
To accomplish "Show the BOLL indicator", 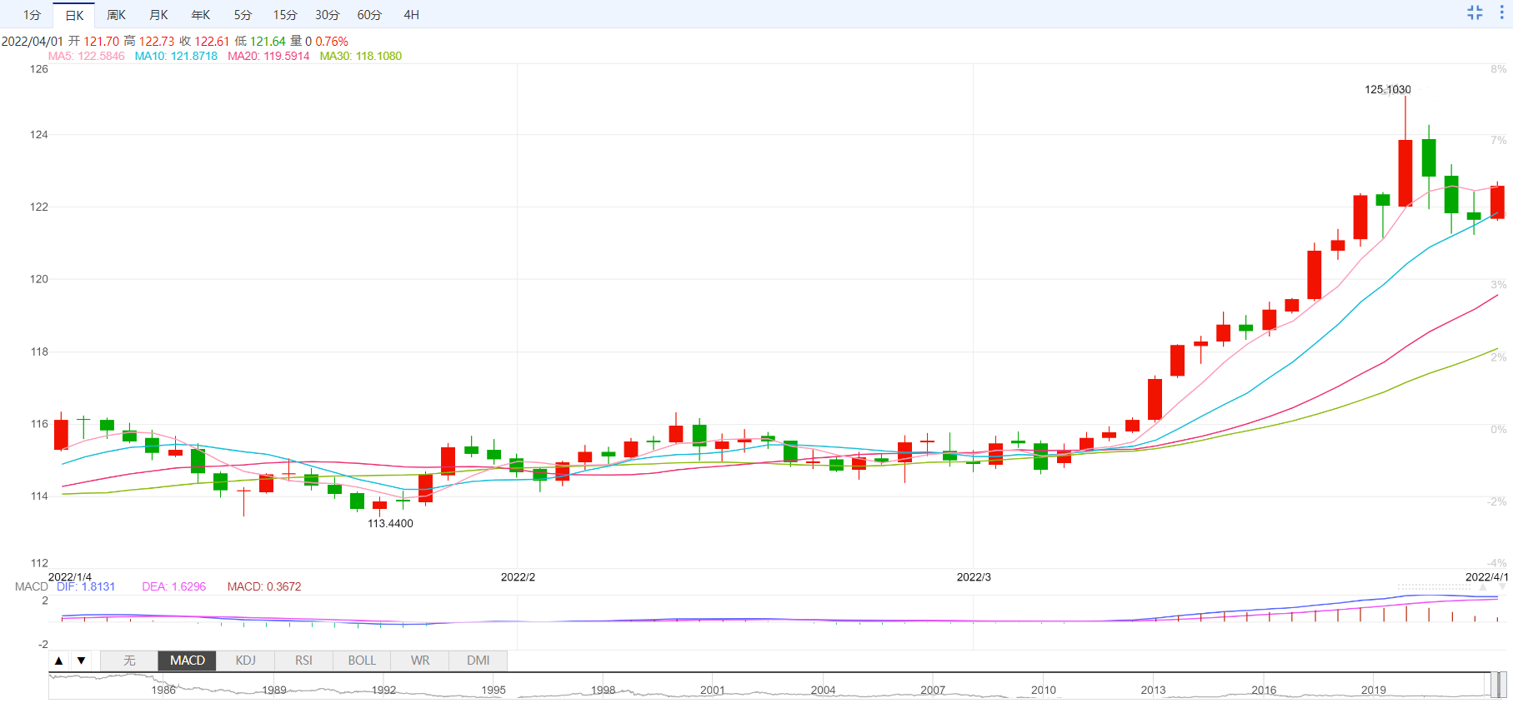I will 362,661.
